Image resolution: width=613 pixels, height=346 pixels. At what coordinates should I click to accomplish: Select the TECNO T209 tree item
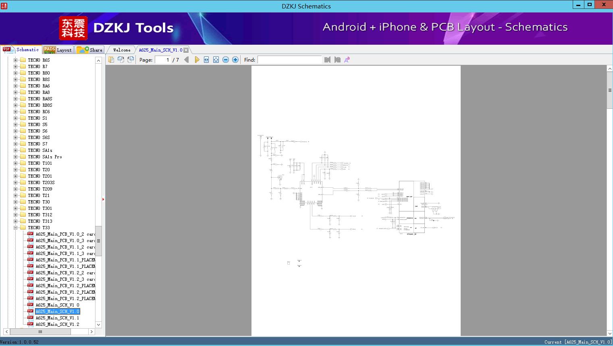(x=40, y=189)
